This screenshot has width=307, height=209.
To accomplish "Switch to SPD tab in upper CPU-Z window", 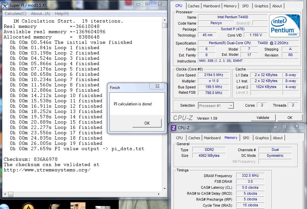I will tap(245, 6).
